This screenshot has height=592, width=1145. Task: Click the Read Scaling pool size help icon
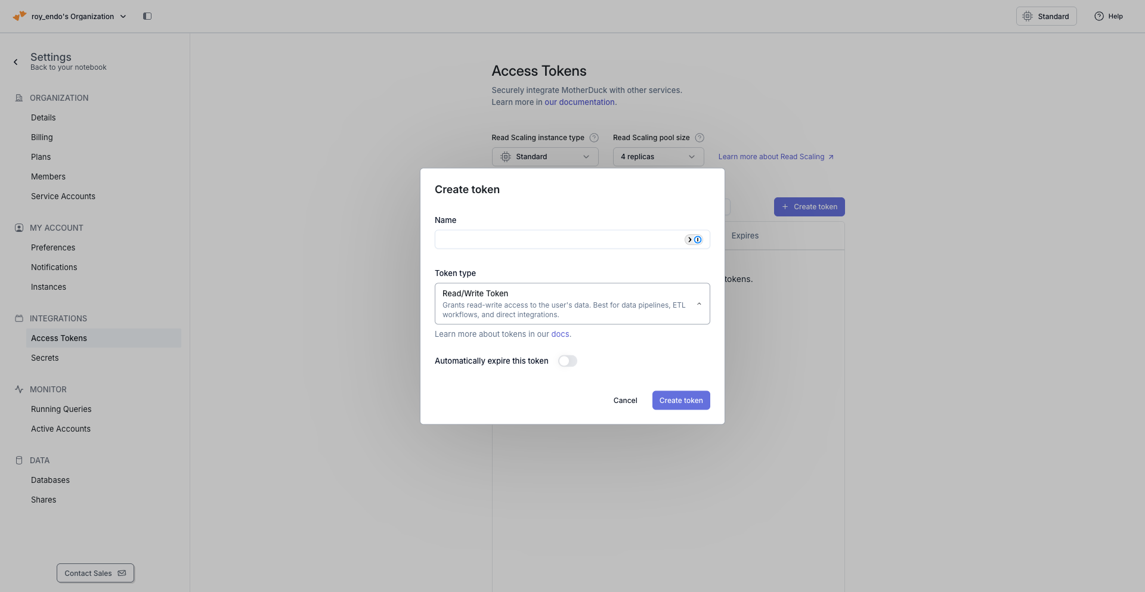tap(700, 137)
